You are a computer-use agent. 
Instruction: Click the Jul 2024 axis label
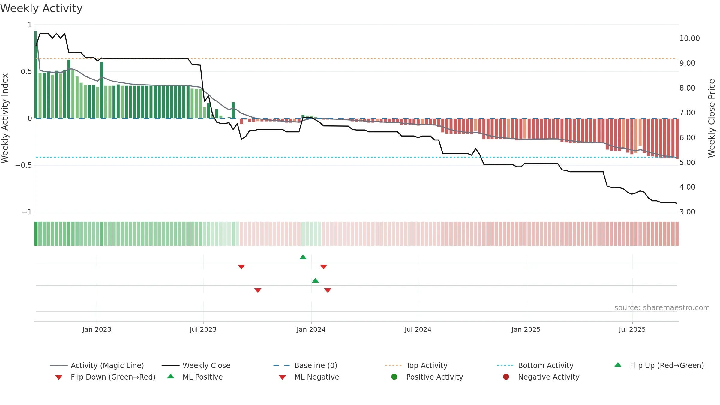coord(418,330)
